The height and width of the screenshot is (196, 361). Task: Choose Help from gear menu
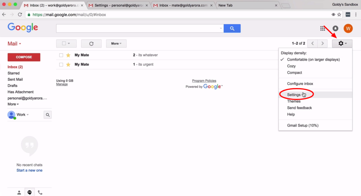(291, 114)
